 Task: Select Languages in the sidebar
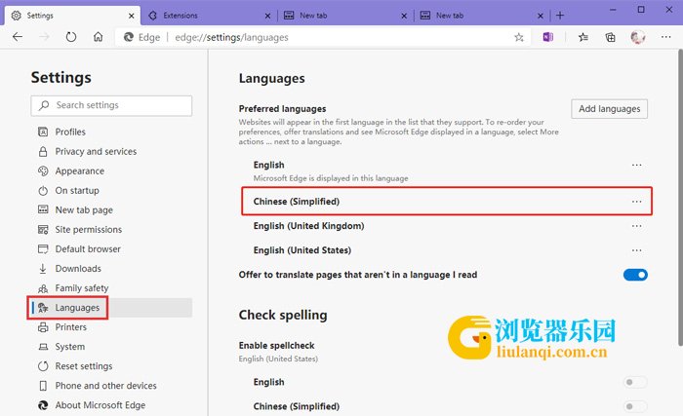(x=111, y=308)
